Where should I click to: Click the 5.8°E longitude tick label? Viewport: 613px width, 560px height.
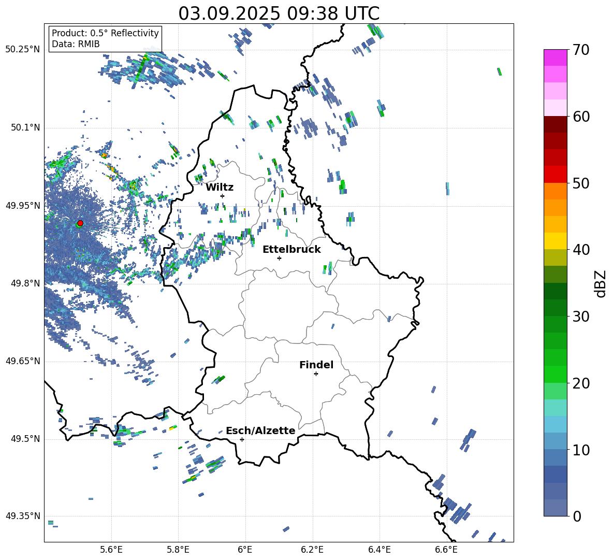[178, 550]
